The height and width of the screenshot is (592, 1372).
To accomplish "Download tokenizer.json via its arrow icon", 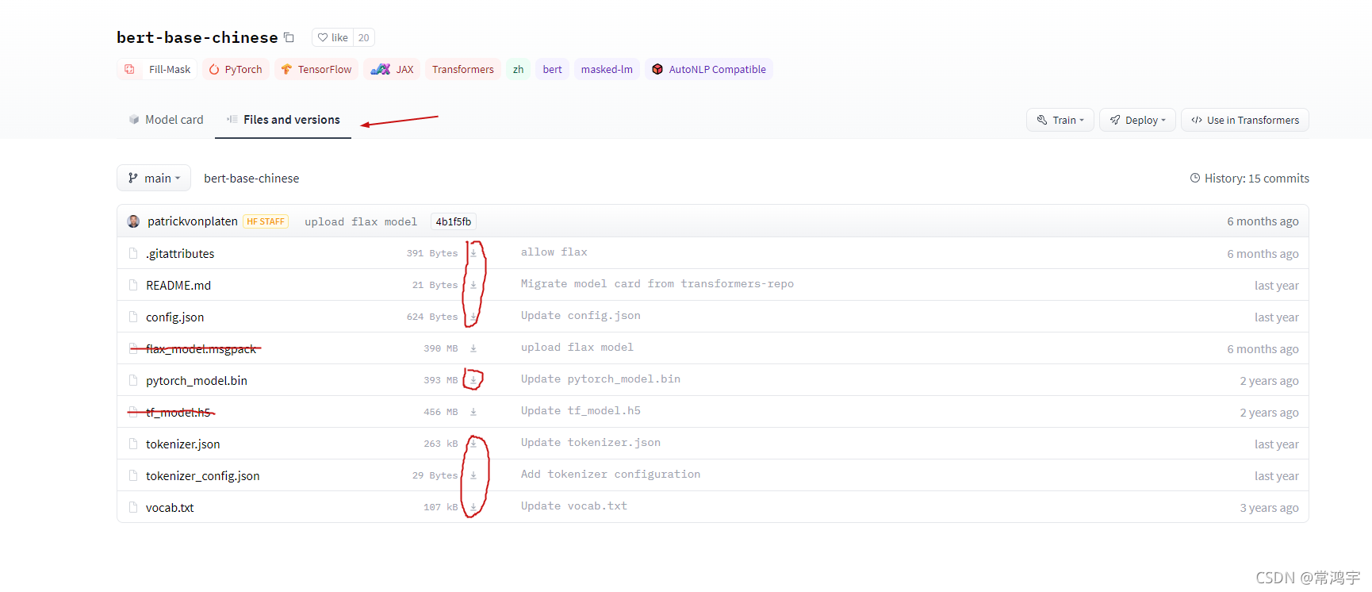I will pyautogui.click(x=473, y=444).
